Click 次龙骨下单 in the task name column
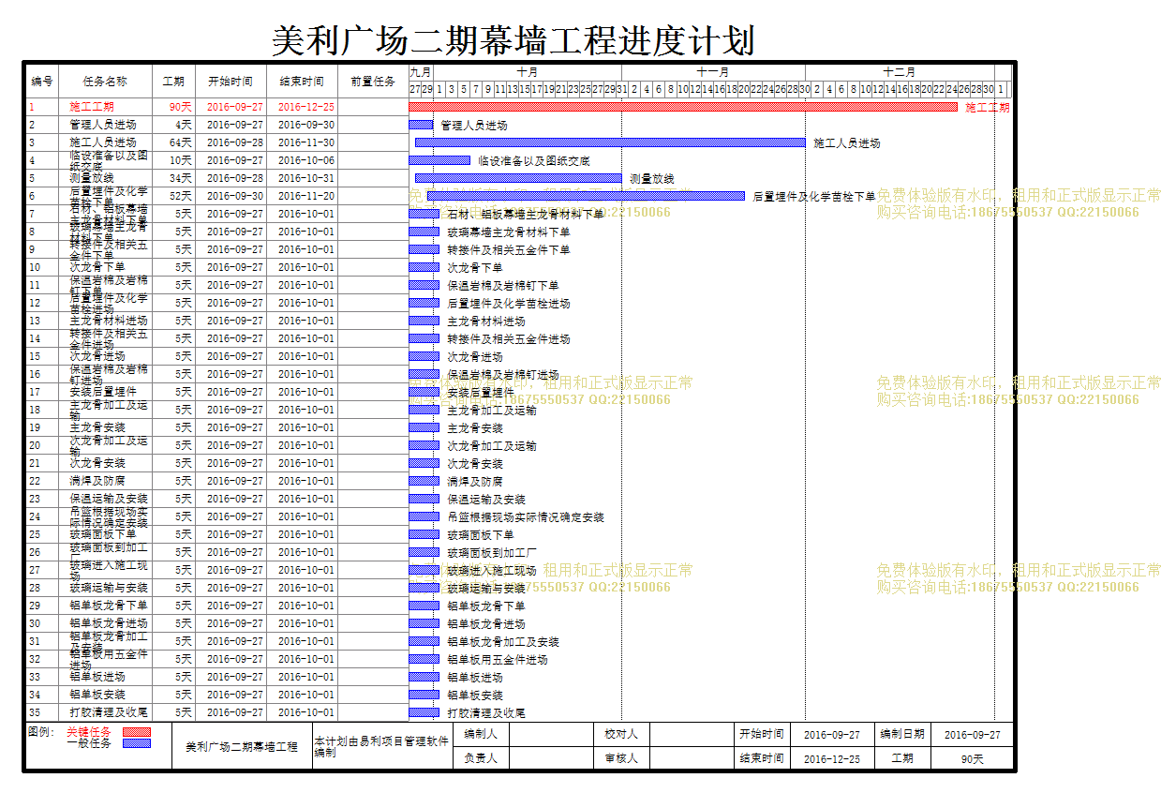Viewport: 1161px width, 793px height. click(97, 267)
